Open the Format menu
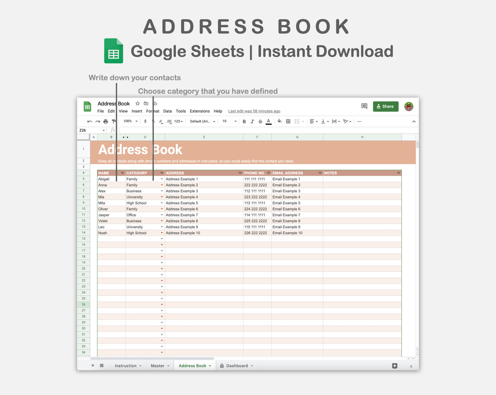 point(152,111)
